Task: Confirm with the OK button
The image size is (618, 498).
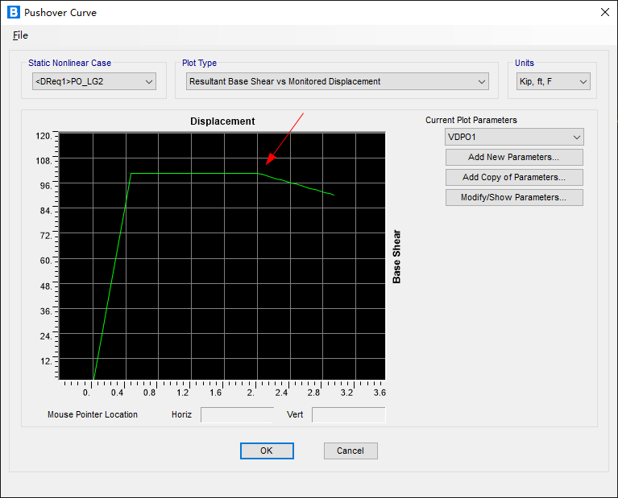Action: (x=267, y=451)
